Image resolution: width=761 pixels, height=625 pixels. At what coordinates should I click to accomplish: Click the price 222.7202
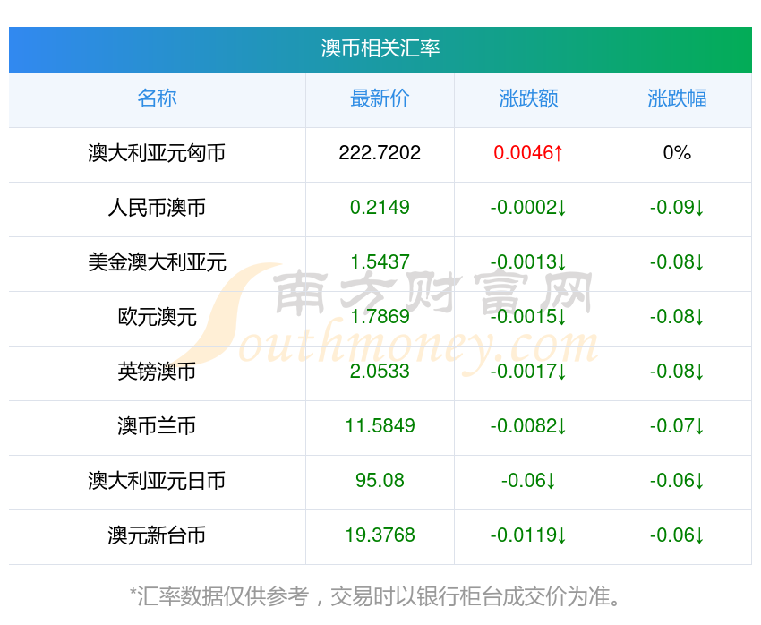coord(380,153)
